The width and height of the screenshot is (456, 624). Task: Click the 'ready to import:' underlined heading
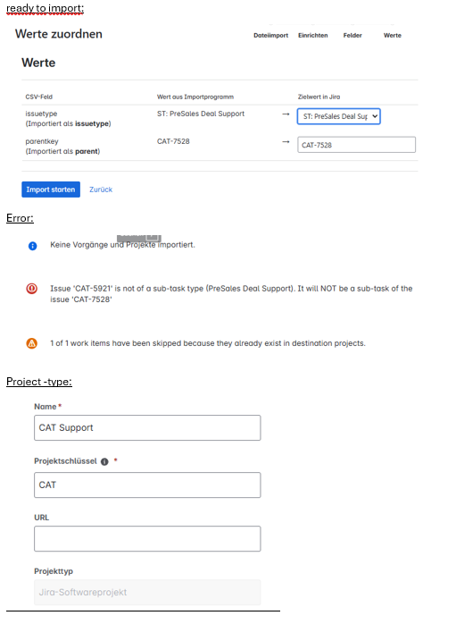click(x=45, y=8)
